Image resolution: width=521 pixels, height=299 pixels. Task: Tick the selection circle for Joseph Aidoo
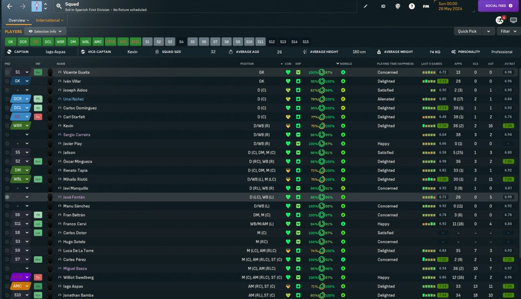pos(7,90)
